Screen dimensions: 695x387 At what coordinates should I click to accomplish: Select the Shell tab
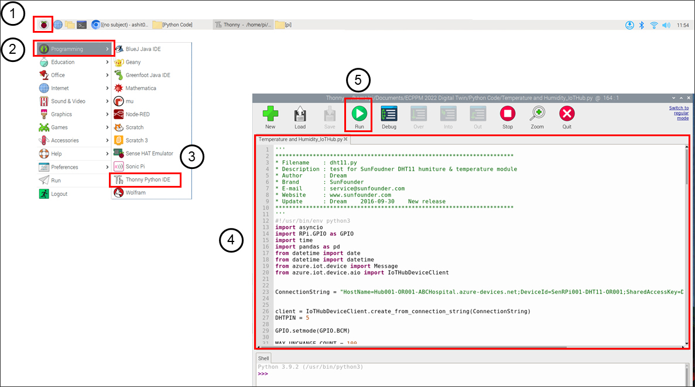click(263, 358)
